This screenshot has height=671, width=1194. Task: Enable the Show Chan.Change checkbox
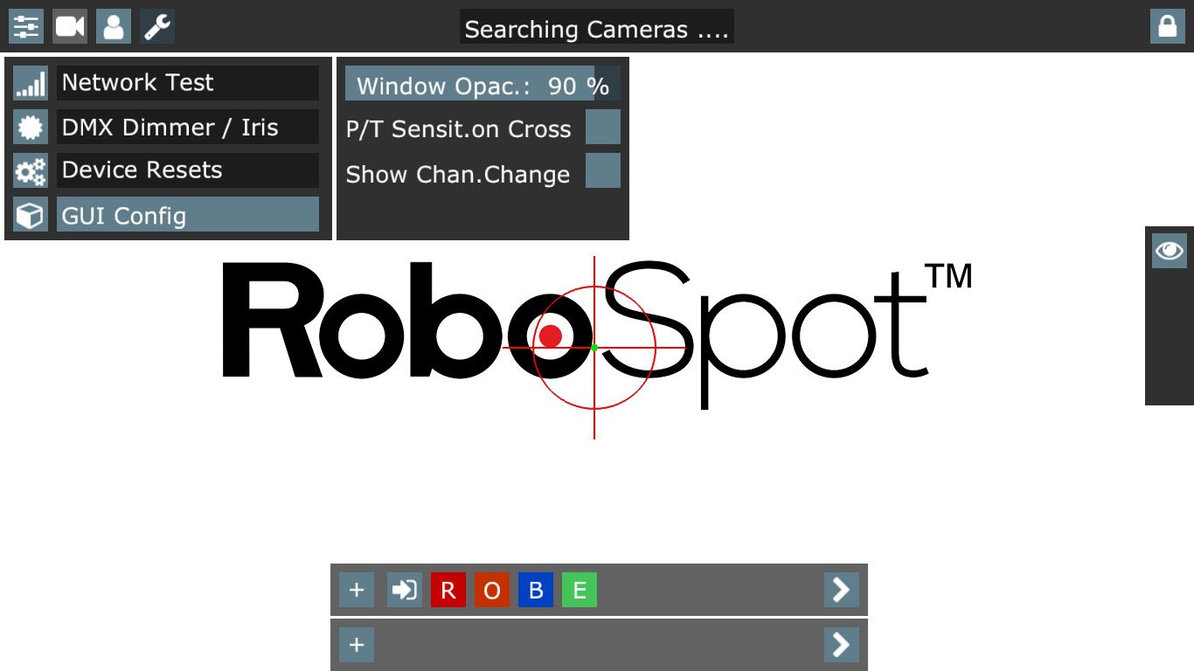602,170
